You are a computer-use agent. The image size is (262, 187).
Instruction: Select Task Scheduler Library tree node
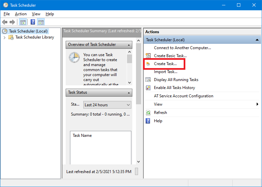35,37
